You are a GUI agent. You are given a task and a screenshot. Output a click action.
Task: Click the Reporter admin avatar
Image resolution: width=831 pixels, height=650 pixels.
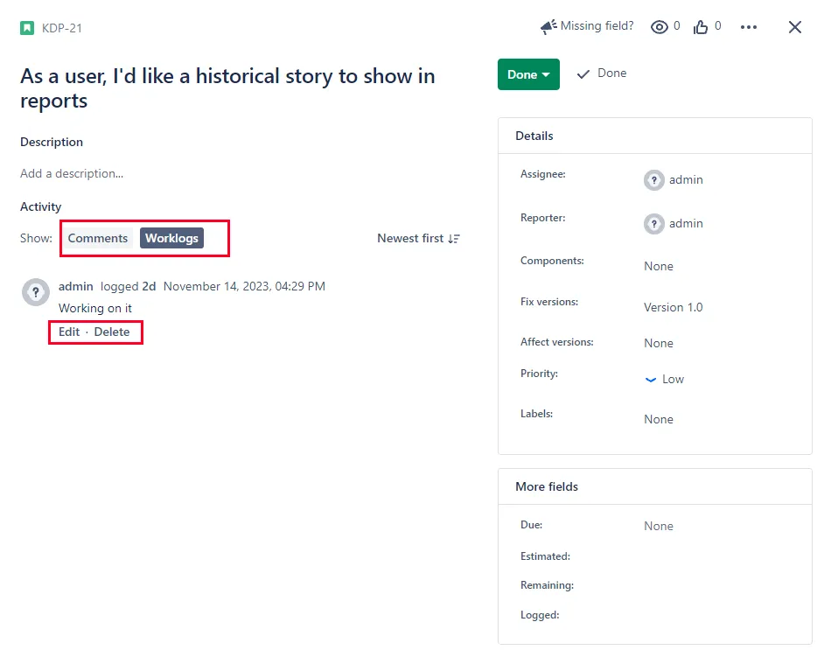point(654,224)
